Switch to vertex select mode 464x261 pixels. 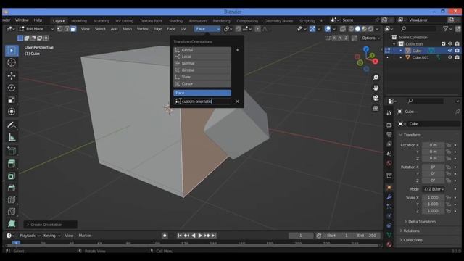click(x=59, y=29)
